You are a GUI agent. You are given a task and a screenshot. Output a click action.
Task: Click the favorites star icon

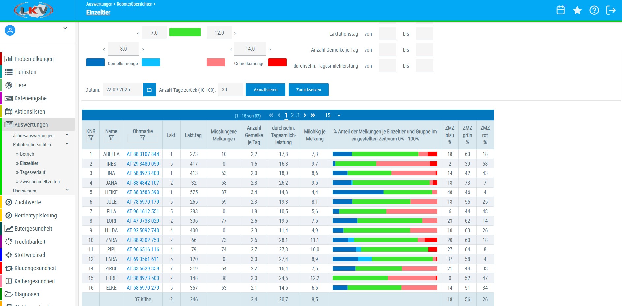pos(577,10)
